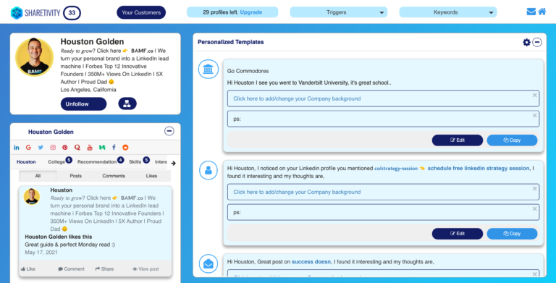This screenshot has width=556, height=283.
Task: Click the BAMF.co link in profile headline
Action: tap(142, 51)
